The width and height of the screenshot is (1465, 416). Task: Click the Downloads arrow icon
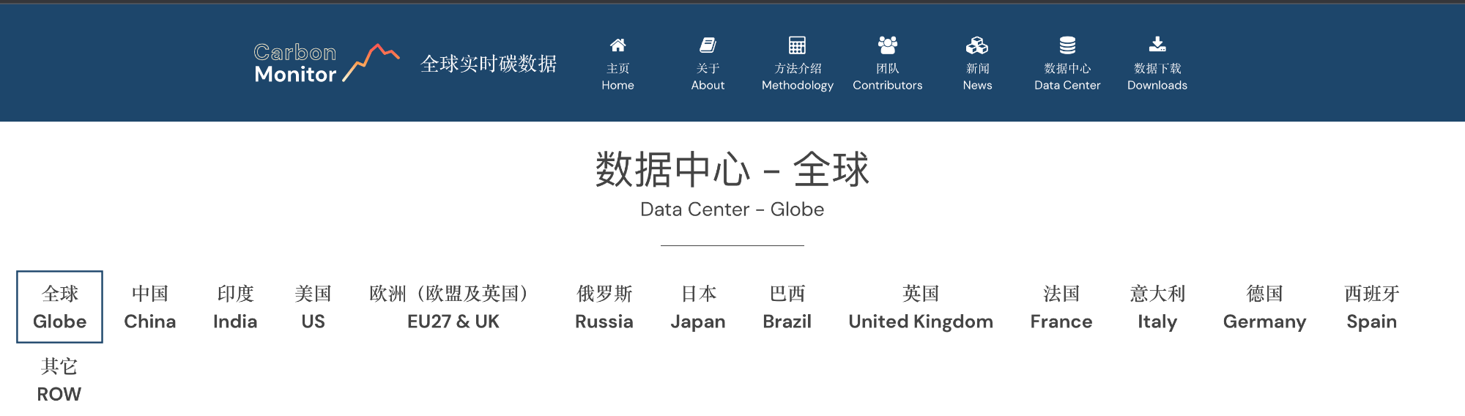pos(1157,45)
